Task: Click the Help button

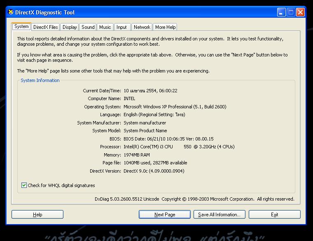Action: pyautogui.click(x=37, y=215)
